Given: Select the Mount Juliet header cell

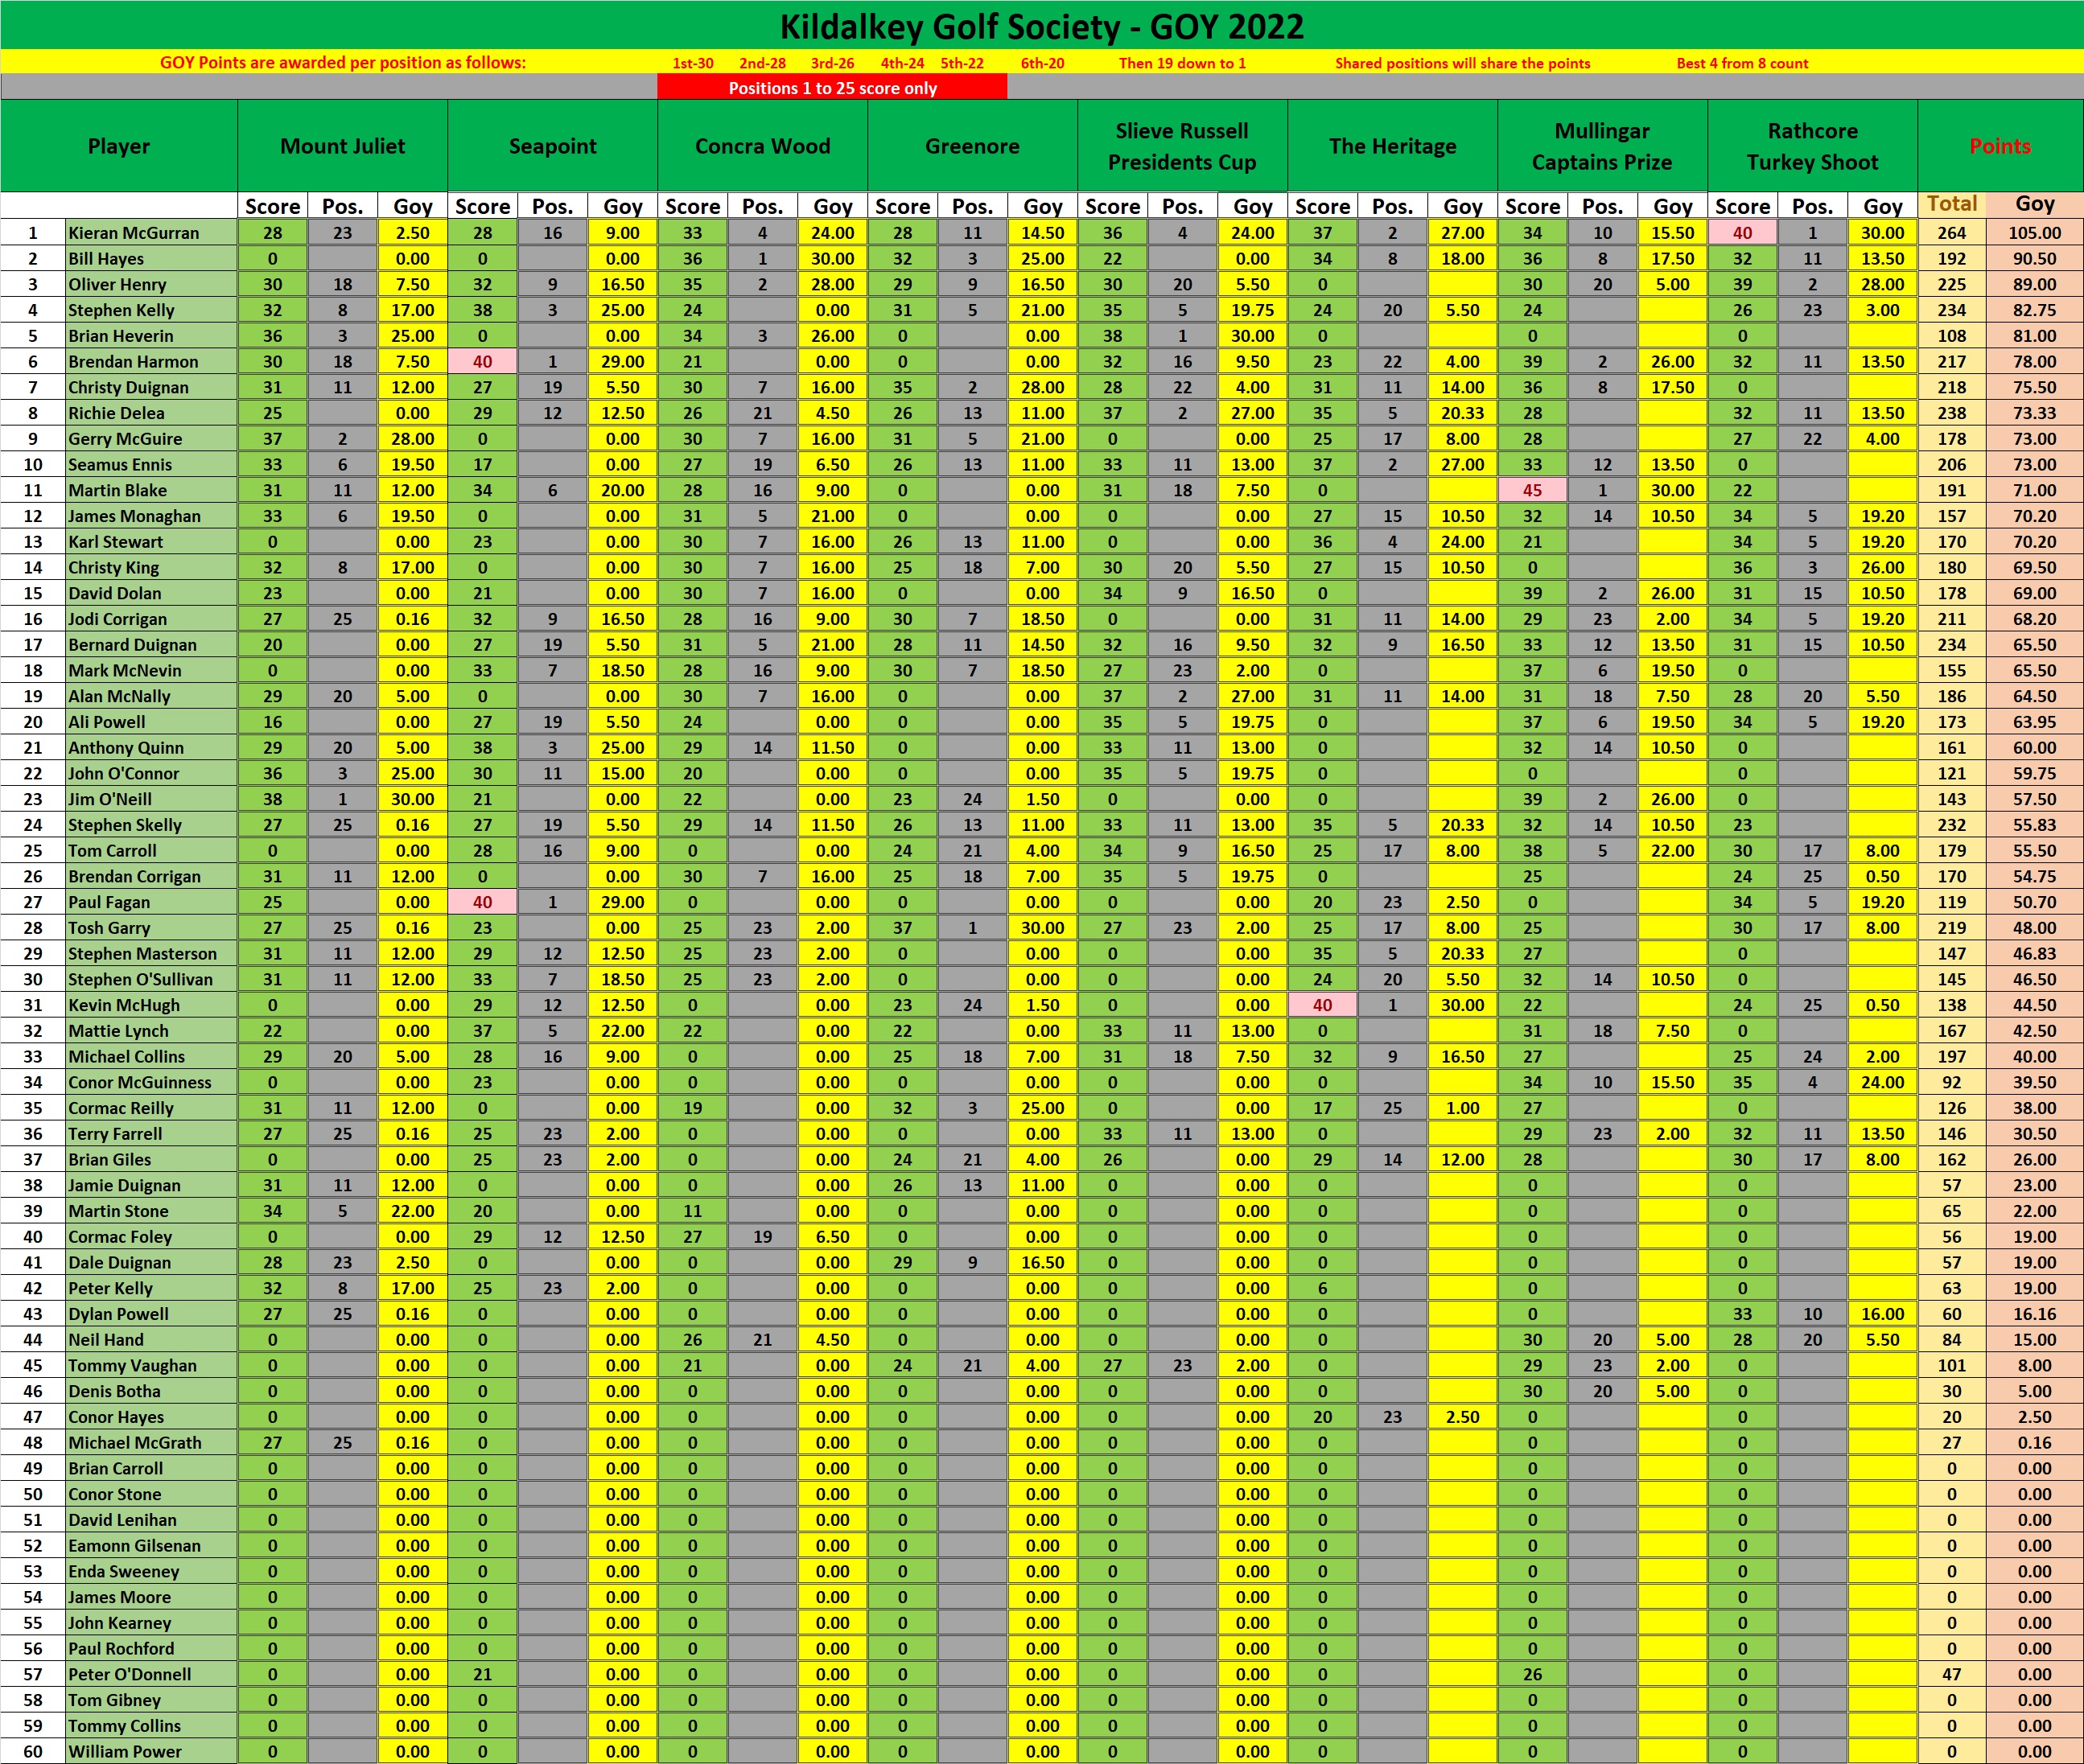Looking at the screenshot, I should [342, 146].
